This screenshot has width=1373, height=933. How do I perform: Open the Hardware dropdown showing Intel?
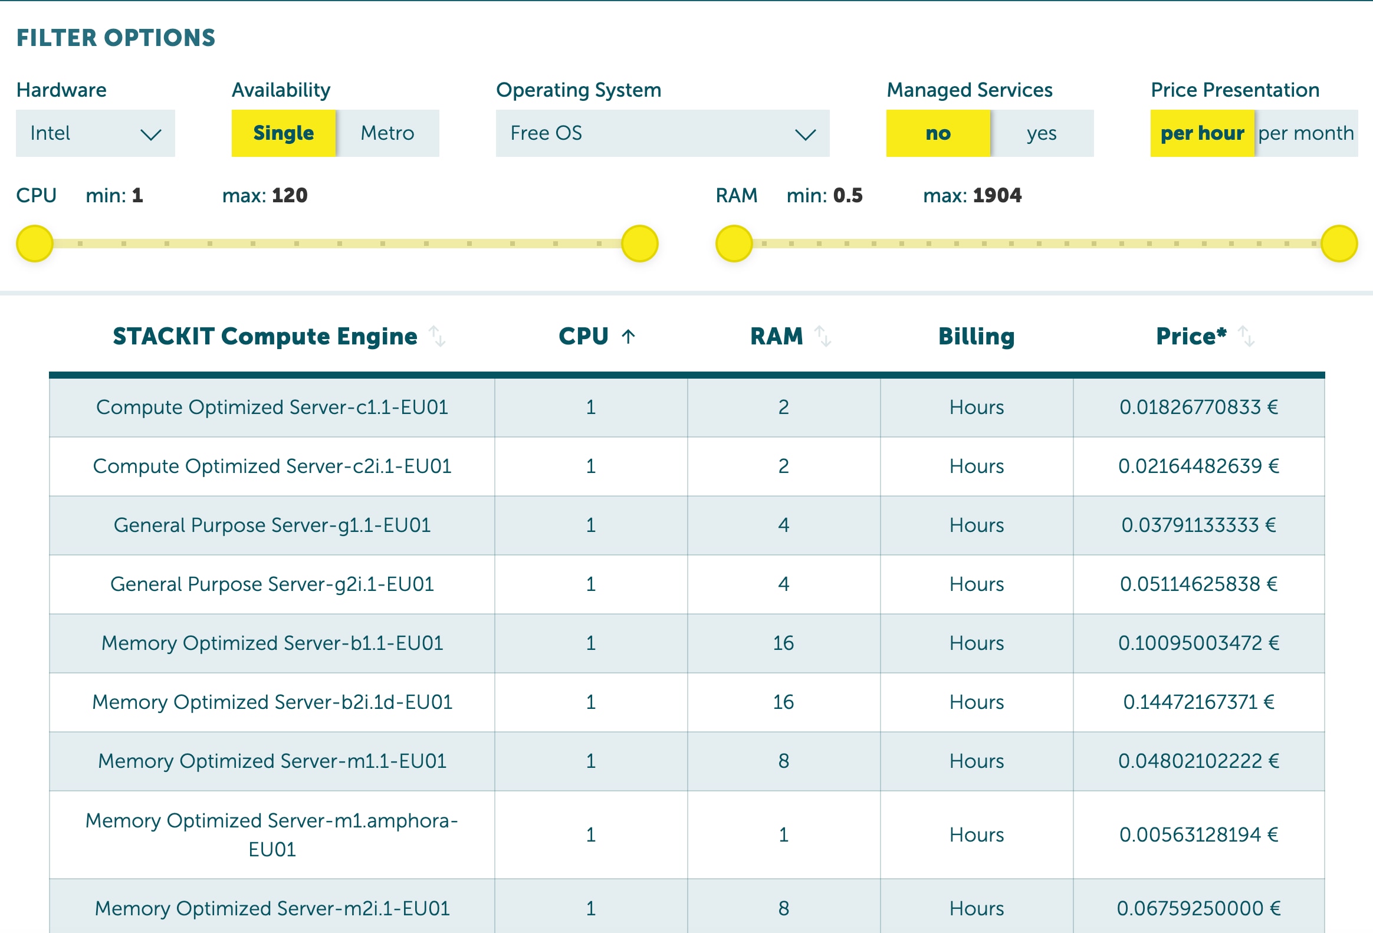[95, 133]
